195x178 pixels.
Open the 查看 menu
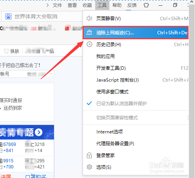tap(72, 5)
